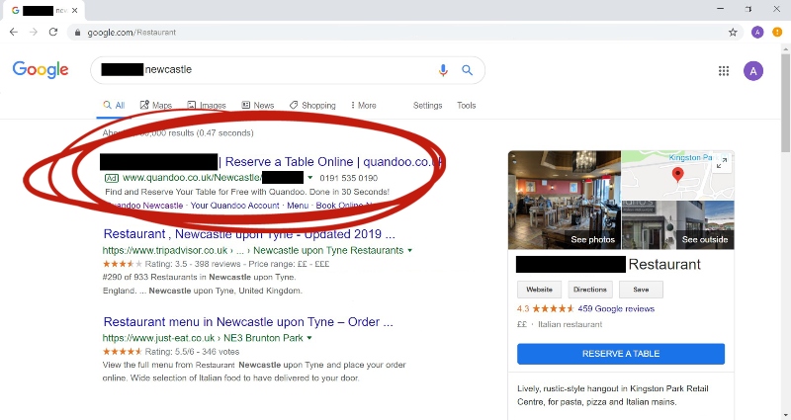Open the 459 Google reviews link
Viewport: 791px width, 420px height.
[x=616, y=308]
